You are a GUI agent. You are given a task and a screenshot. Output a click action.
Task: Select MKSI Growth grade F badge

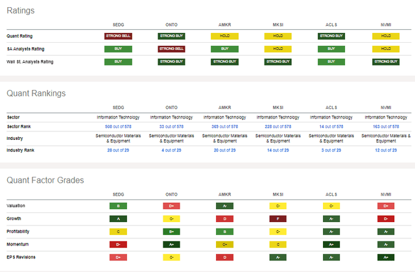coord(278,219)
